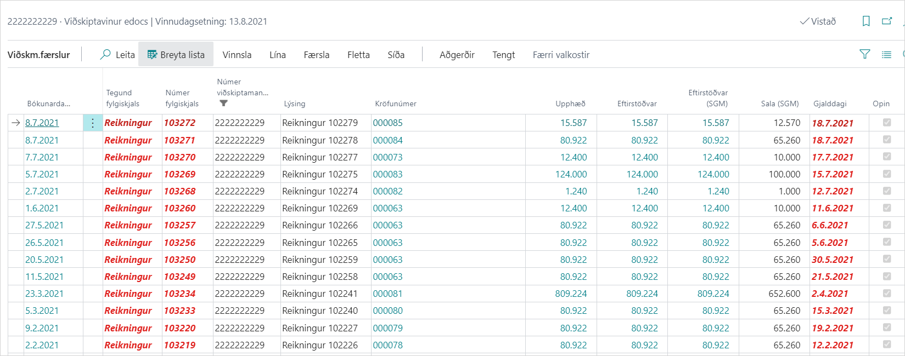Open page in new window icon
The image size is (905, 356).
[887, 21]
